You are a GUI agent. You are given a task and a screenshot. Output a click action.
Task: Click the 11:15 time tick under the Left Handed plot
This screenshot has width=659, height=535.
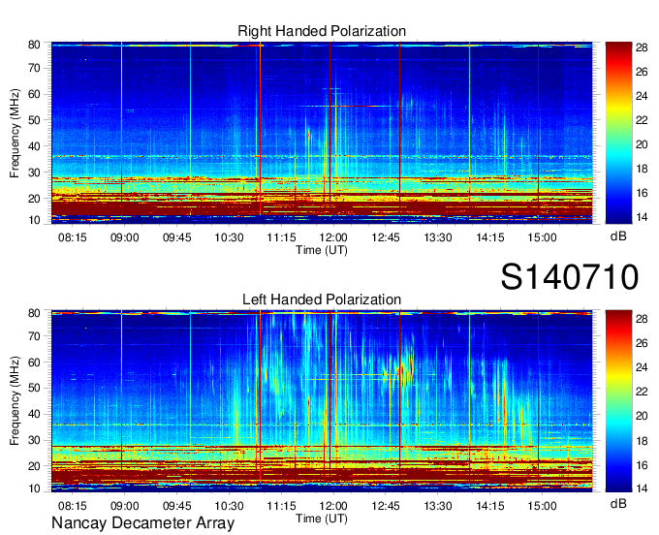281,506
